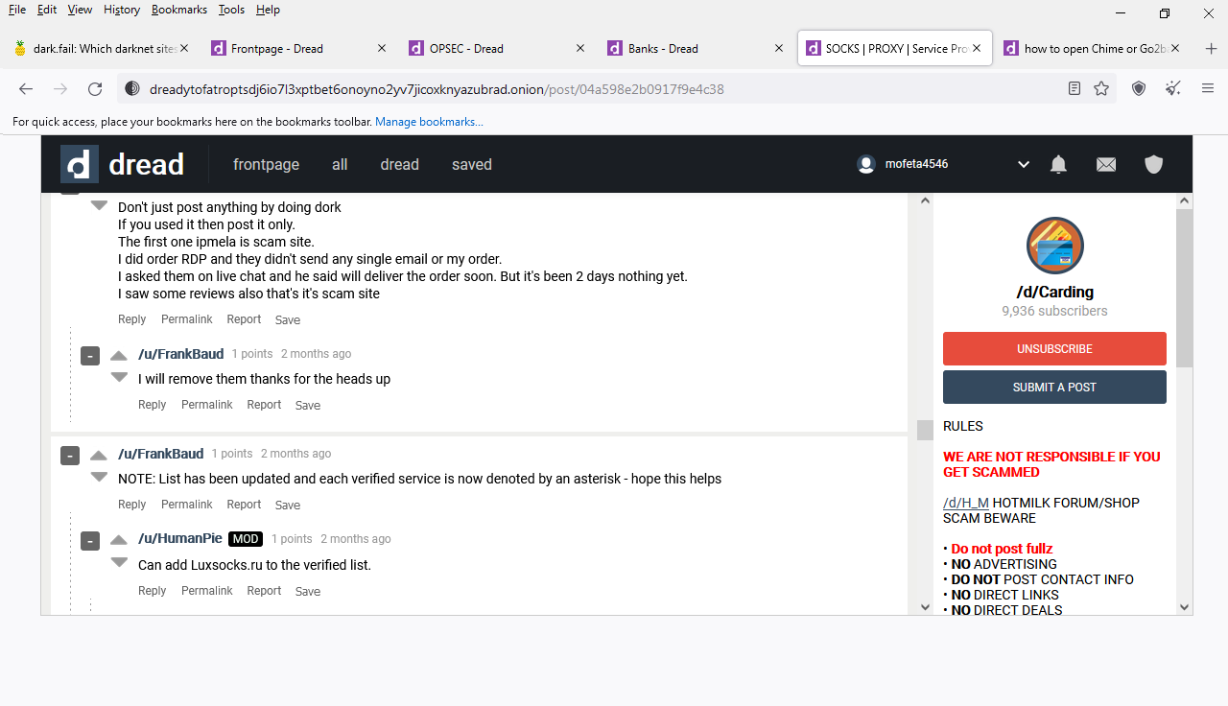Click the shield icon in Dread header

pyautogui.click(x=1154, y=164)
